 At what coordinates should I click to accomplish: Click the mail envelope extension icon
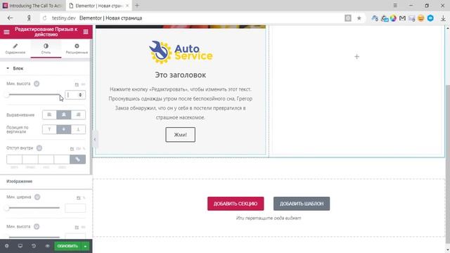tap(412, 18)
